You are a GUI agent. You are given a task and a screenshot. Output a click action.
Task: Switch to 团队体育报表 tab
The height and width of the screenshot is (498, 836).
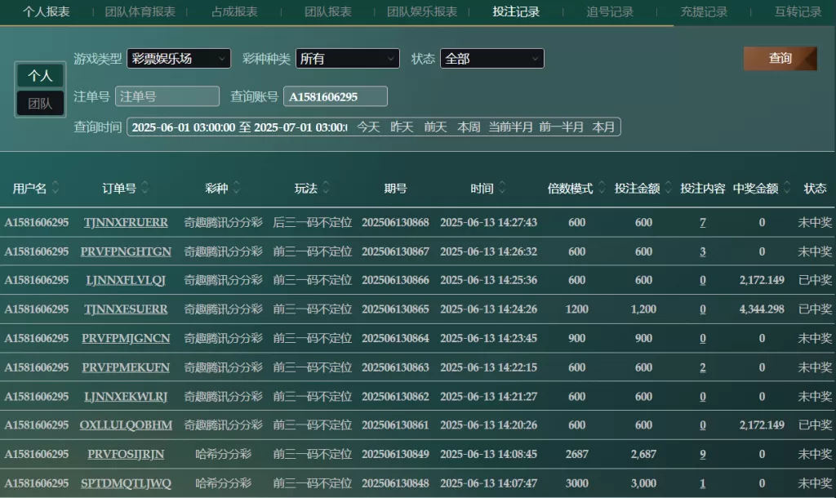(x=140, y=11)
